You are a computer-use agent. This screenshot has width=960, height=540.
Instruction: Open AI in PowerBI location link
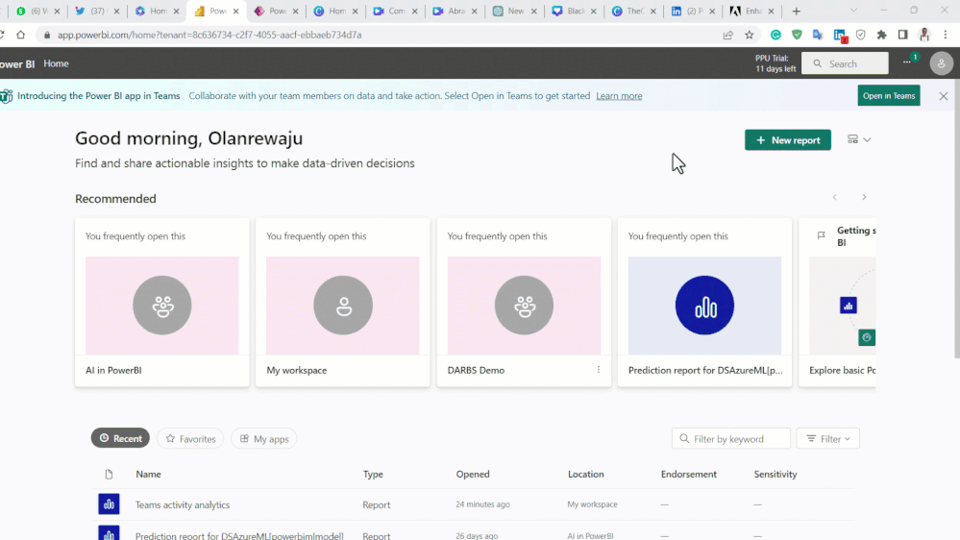tap(590, 535)
